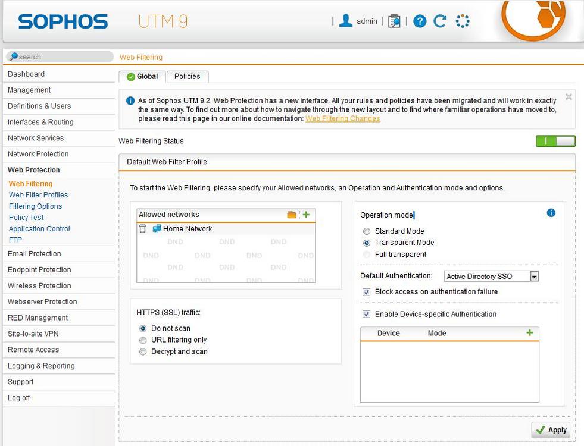Dismiss the migration notice with X
The width and height of the screenshot is (584, 446).
tap(569, 97)
